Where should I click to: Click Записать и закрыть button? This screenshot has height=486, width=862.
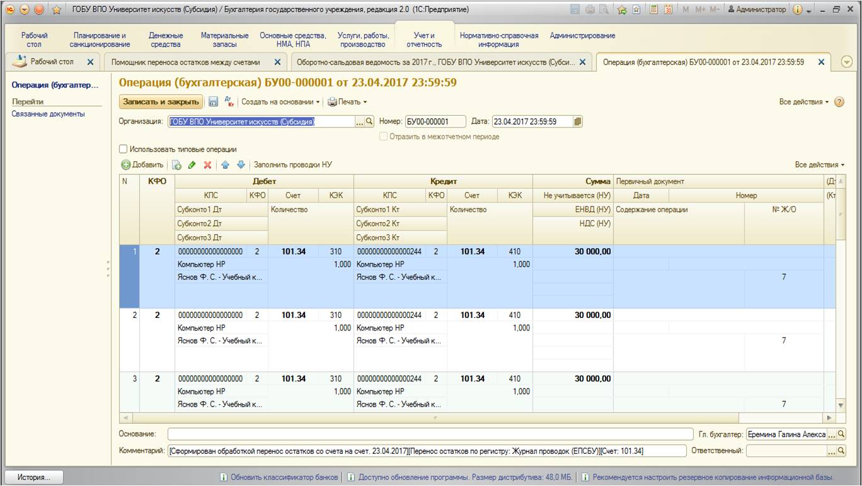[x=161, y=101]
